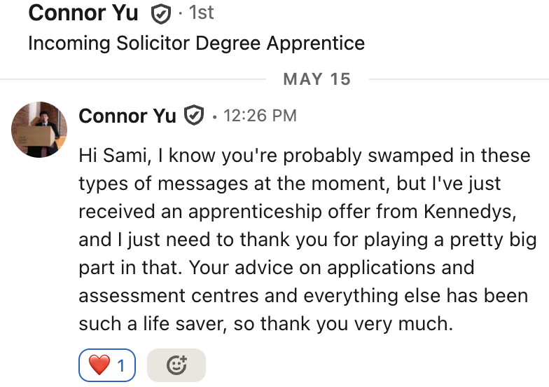The image size is (549, 387).
Task: Click the 12:26 PM message timestamp
Action: [260, 116]
